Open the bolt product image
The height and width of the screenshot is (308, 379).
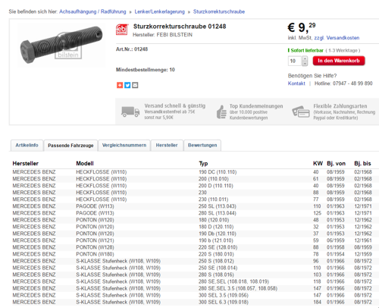(61, 45)
